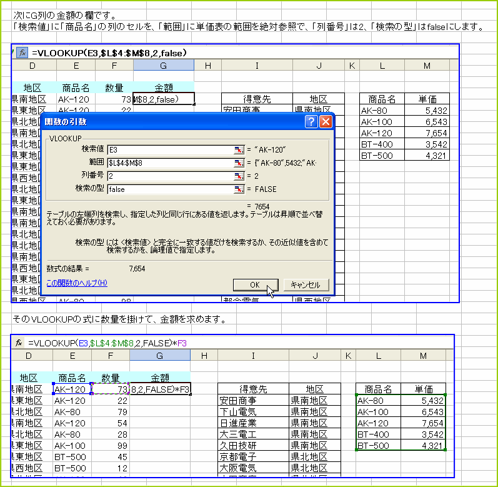The image size is (498, 487).
Task: Click the 列番号 input field containing 2
Action: [171, 176]
